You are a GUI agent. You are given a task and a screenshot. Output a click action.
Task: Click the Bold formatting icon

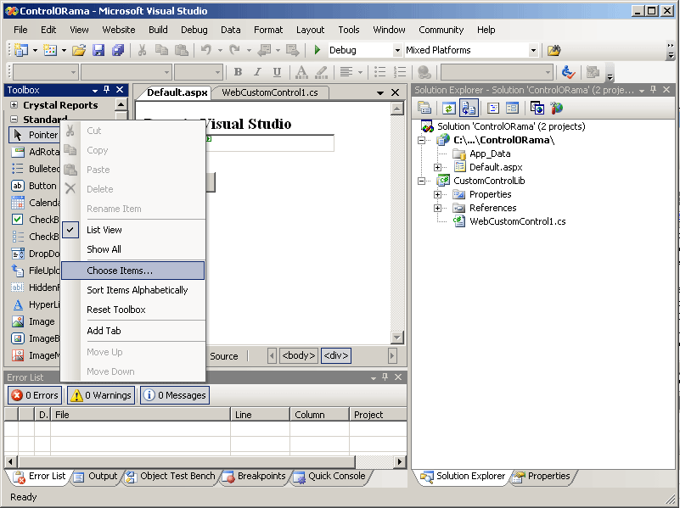239,72
